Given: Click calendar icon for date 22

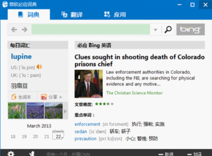Looking at the screenshot, I should pos(58,134).
